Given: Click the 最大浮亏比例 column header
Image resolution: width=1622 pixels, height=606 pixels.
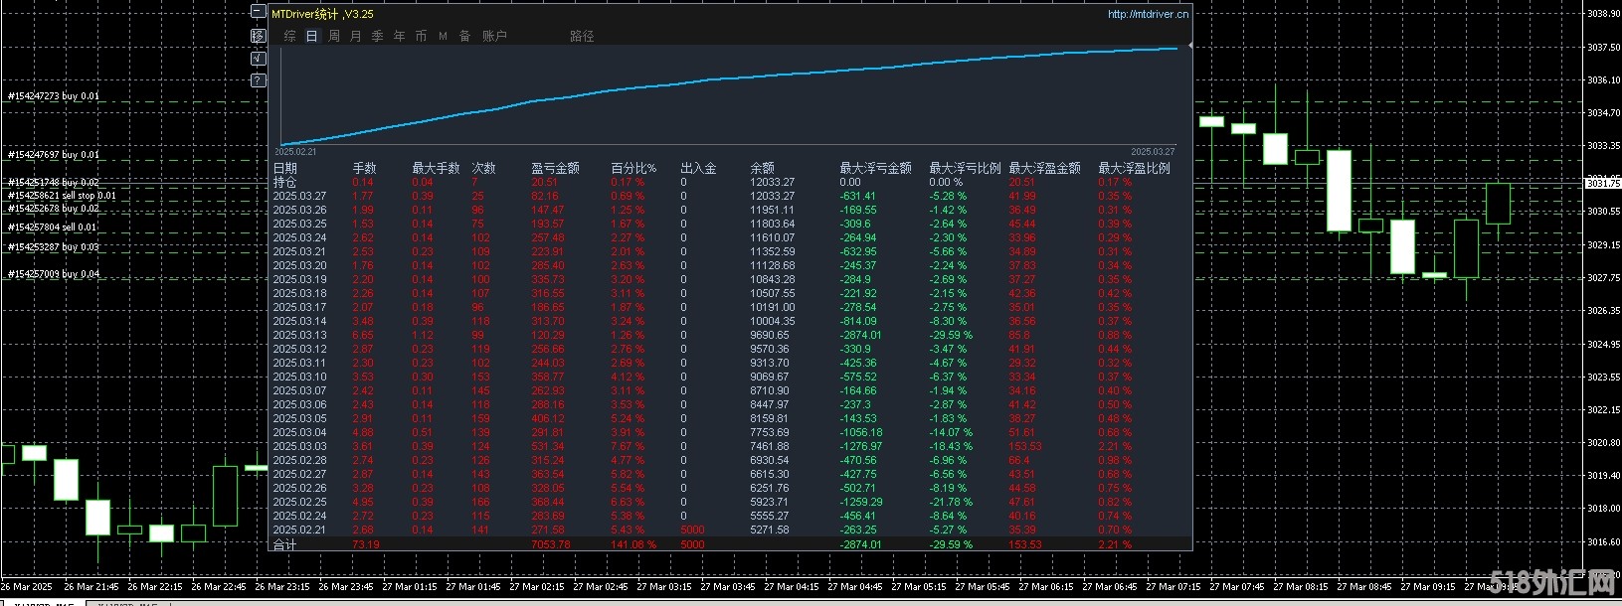Looking at the screenshot, I should (x=965, y=168).
